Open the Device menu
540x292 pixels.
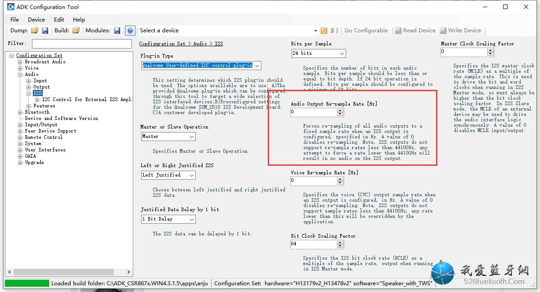click(x=36, y=20)
